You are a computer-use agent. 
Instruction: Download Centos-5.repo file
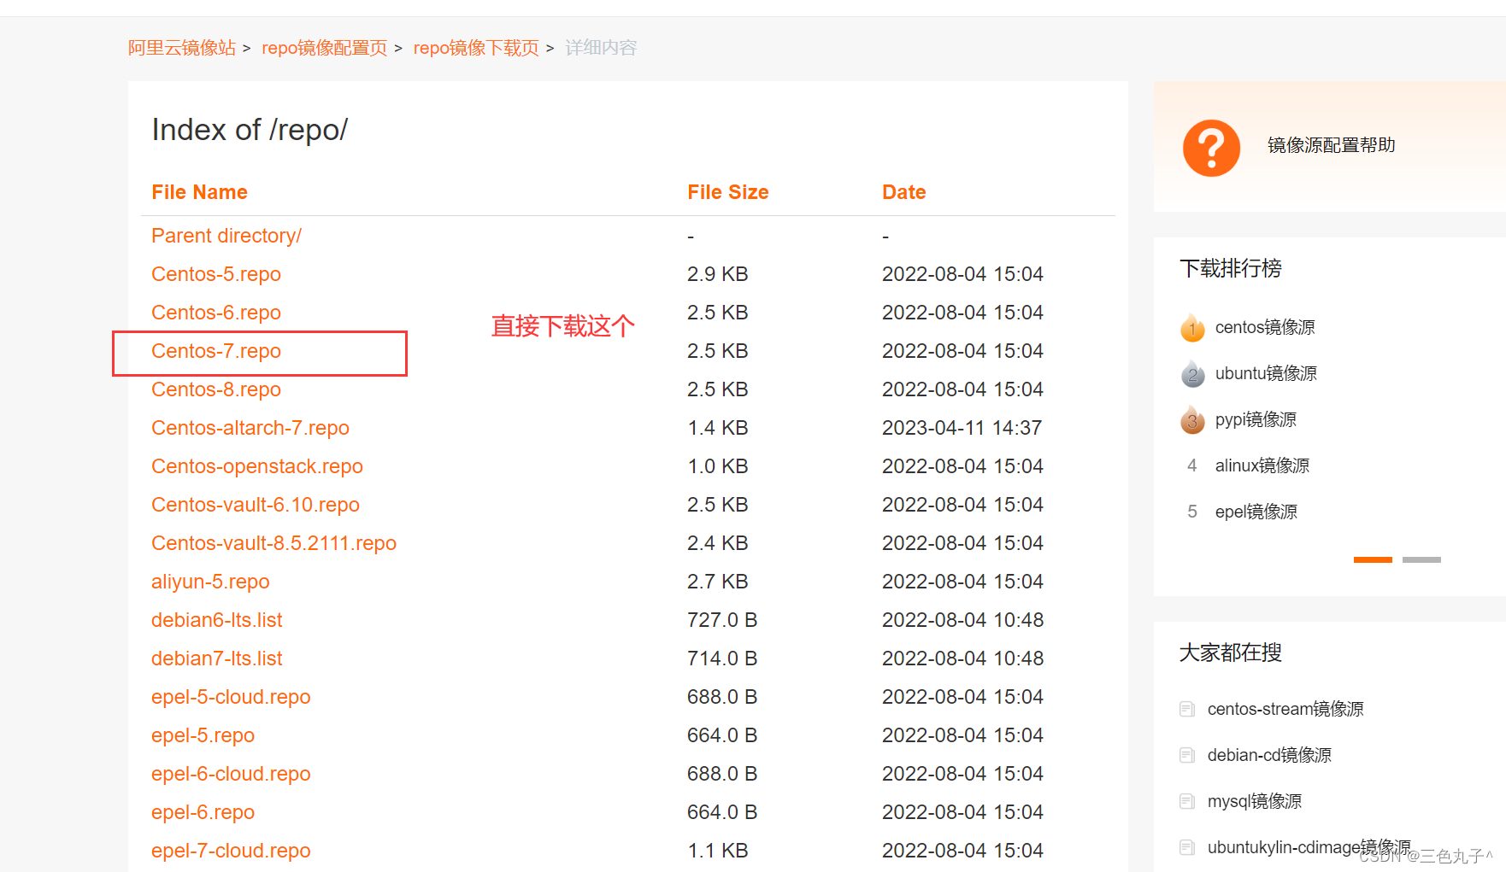tap(216, 274)
